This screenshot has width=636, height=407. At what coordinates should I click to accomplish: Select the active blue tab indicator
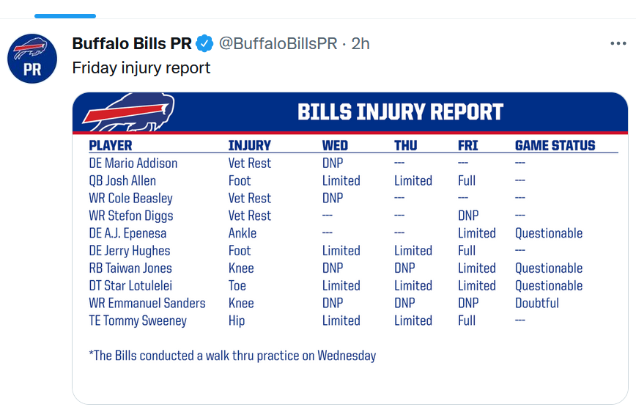pyautogui.click(x=65, y=16)
